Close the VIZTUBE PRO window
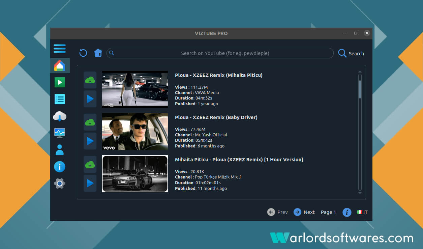 click(367, 33)
